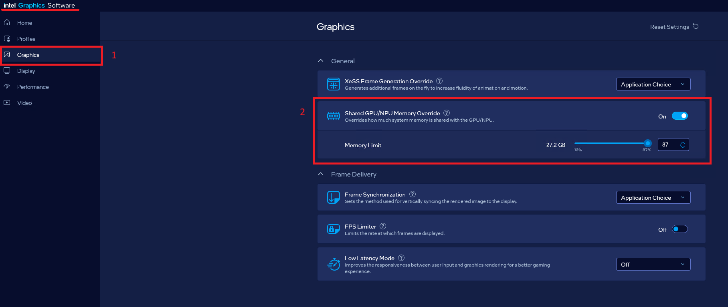The width and height of the screenshot is (728, 307).
Task: Enable the FPS Limiter toggle
Action: pyautogui.click(x=680, y=229)
